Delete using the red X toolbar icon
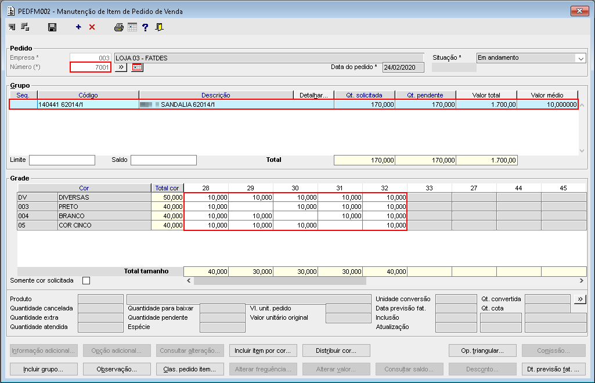595x383 pixels. (x=92, y=27)
